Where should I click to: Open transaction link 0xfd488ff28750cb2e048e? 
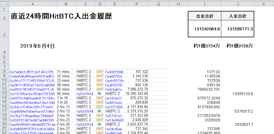32,129
